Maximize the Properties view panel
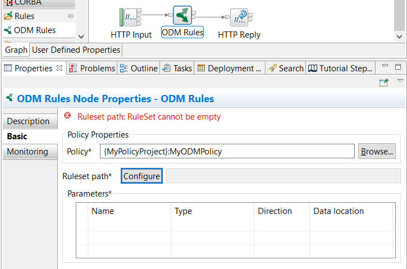This screenshot has width=407, height=269. pos(398,67)
